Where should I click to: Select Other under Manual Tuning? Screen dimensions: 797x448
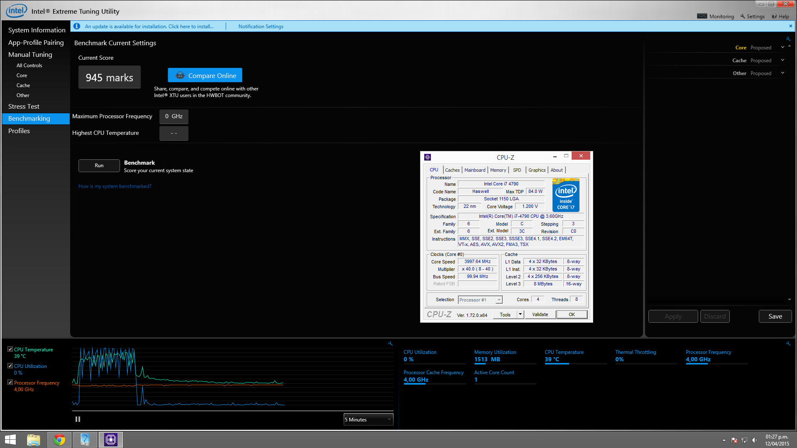23,95
